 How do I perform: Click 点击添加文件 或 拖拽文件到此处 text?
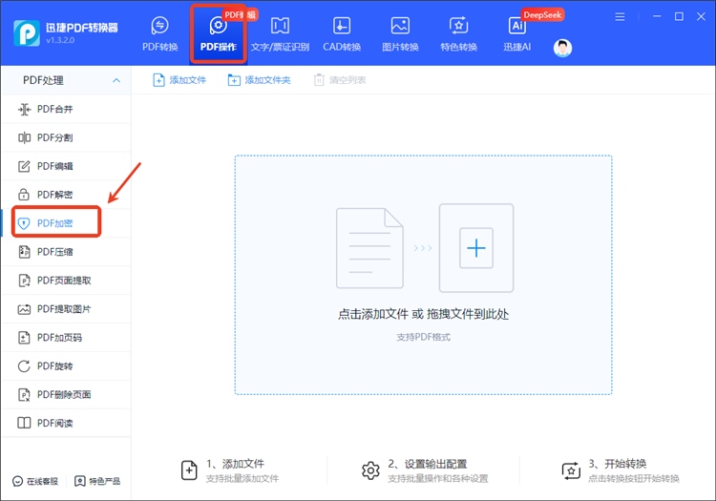pyautogui.click(x=423, y=314)
